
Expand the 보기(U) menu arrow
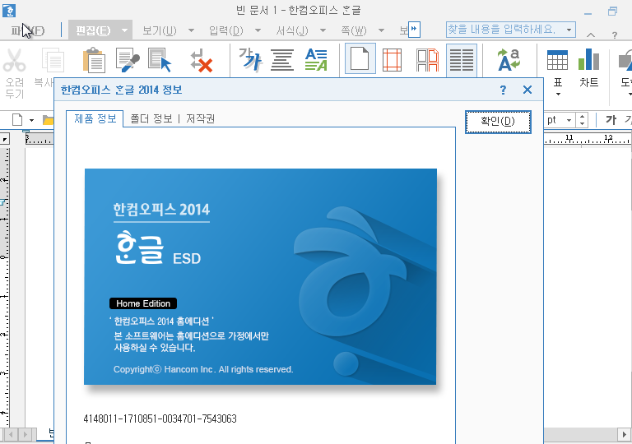[x=191, y=30]
